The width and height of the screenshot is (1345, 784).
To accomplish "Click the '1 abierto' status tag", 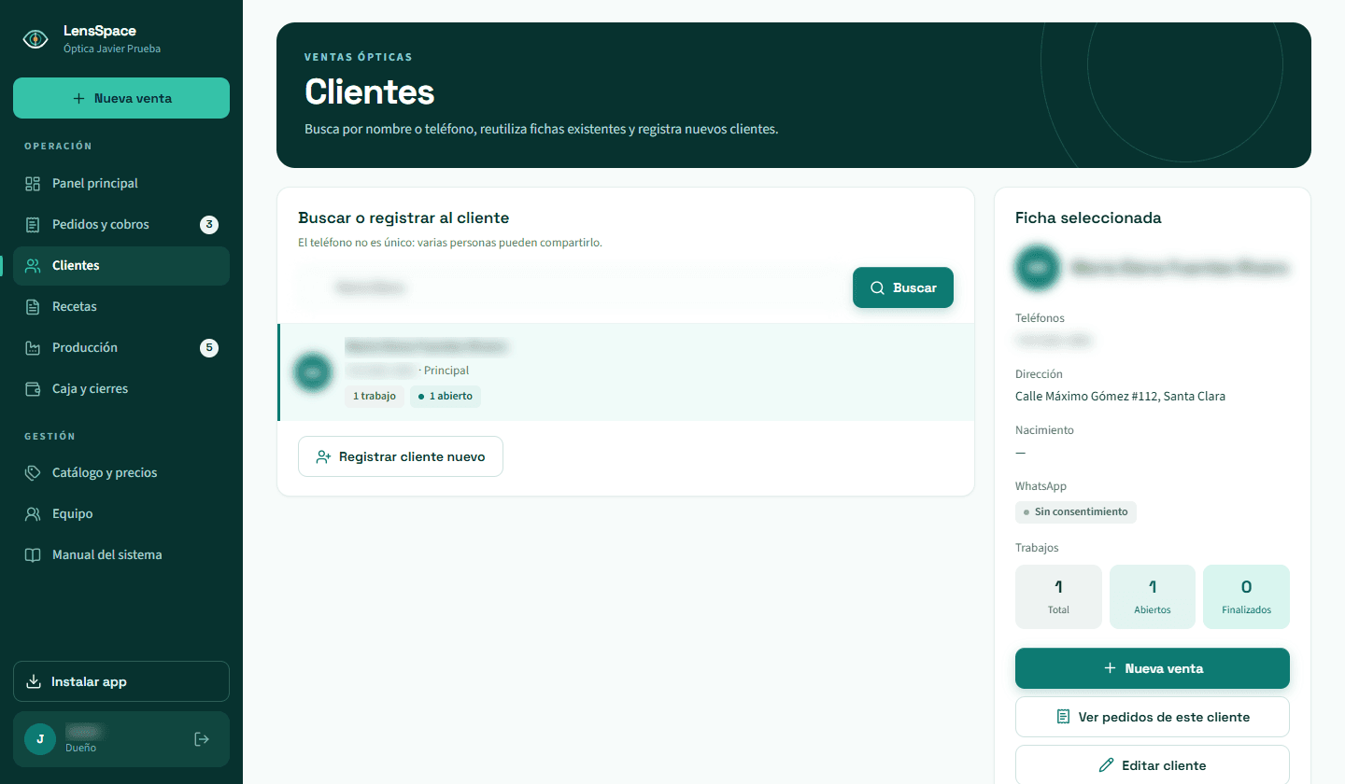I will pos(446,397).
